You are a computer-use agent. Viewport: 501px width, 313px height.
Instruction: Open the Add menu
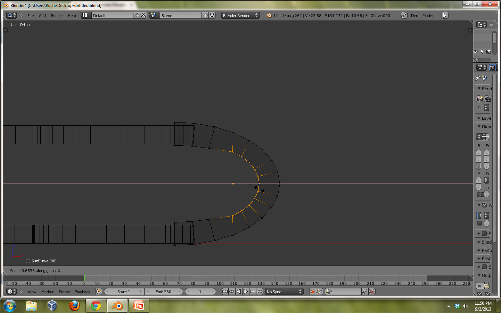[x=42, y=16]
